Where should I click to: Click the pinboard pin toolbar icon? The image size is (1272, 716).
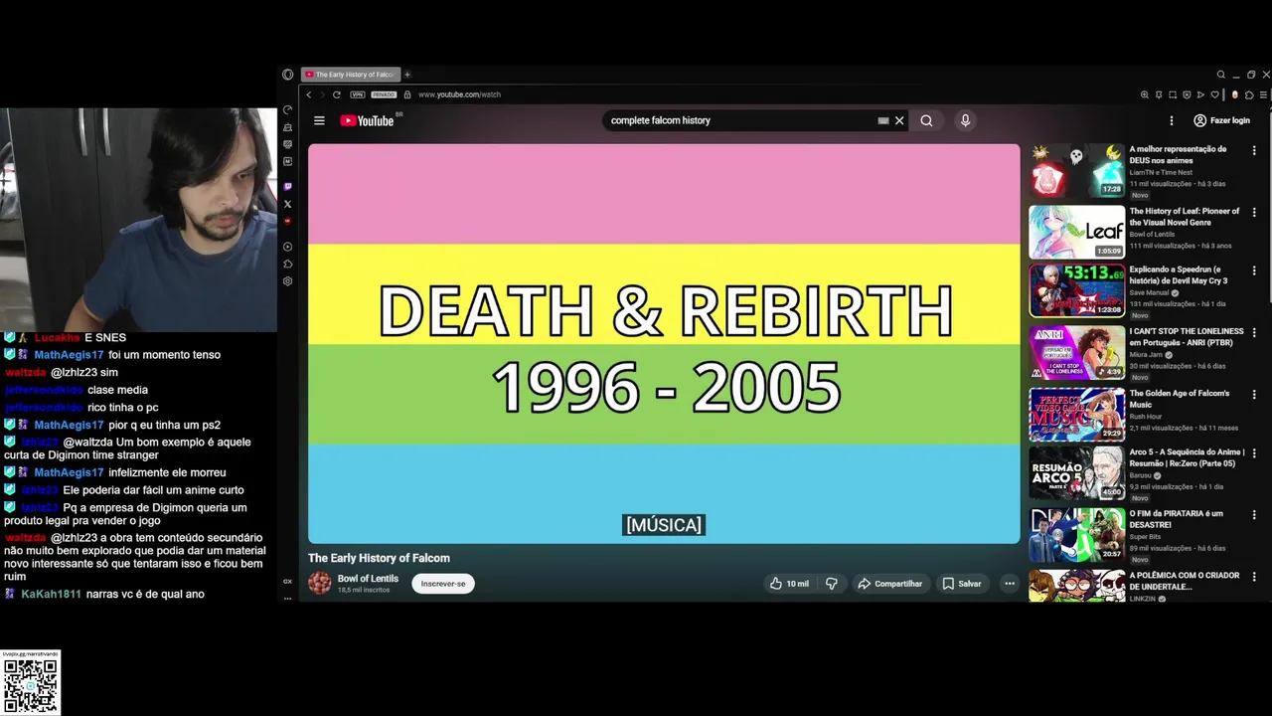pyautogui.click(x=1159, y=94)
